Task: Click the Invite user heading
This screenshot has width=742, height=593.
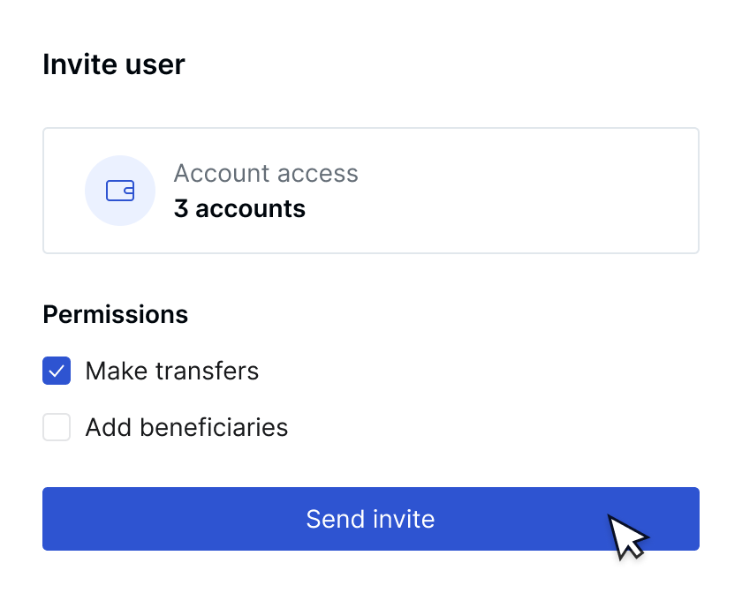Action: point(114,64)
